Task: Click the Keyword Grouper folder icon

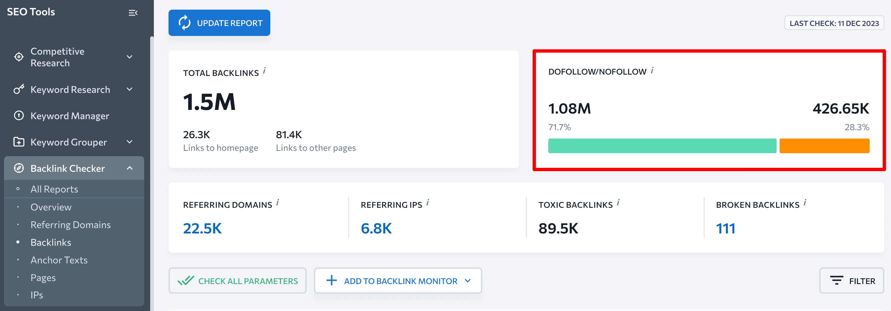Action: (19, 142)
